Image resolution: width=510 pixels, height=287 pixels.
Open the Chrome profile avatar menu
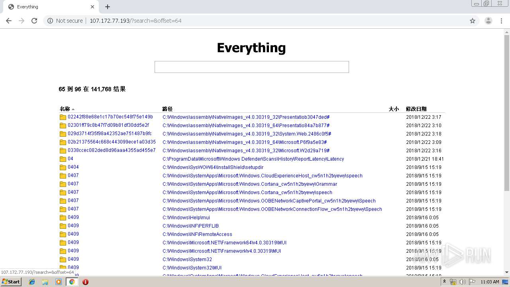click(x=488, y=21)
